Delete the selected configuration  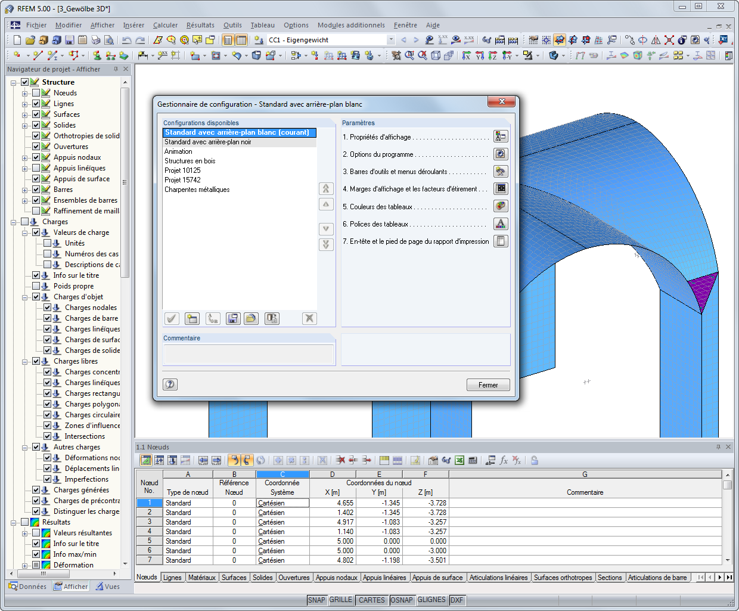click(309, 318)
